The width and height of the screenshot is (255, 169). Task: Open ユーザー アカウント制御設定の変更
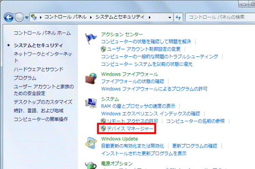[144, 49]
